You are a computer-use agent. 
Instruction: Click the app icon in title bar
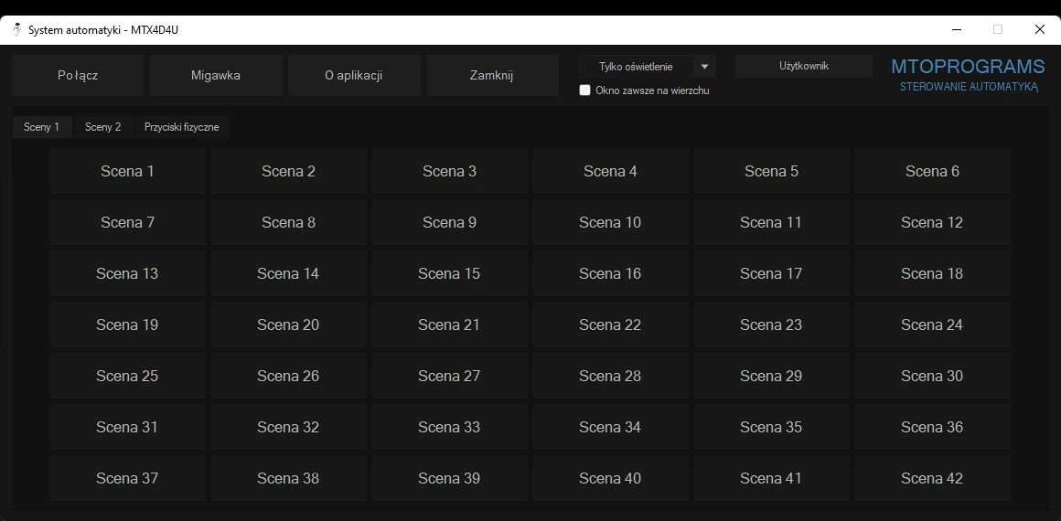(x=16, y=30)
